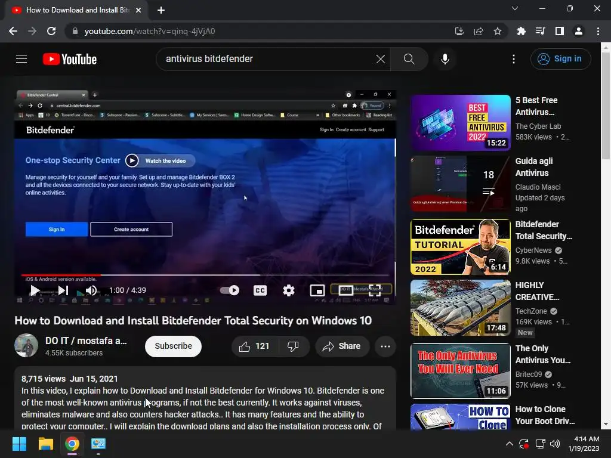Viewport: 611px width, 458px height.
Task: Clear the search box text
Action: point(380,59)
